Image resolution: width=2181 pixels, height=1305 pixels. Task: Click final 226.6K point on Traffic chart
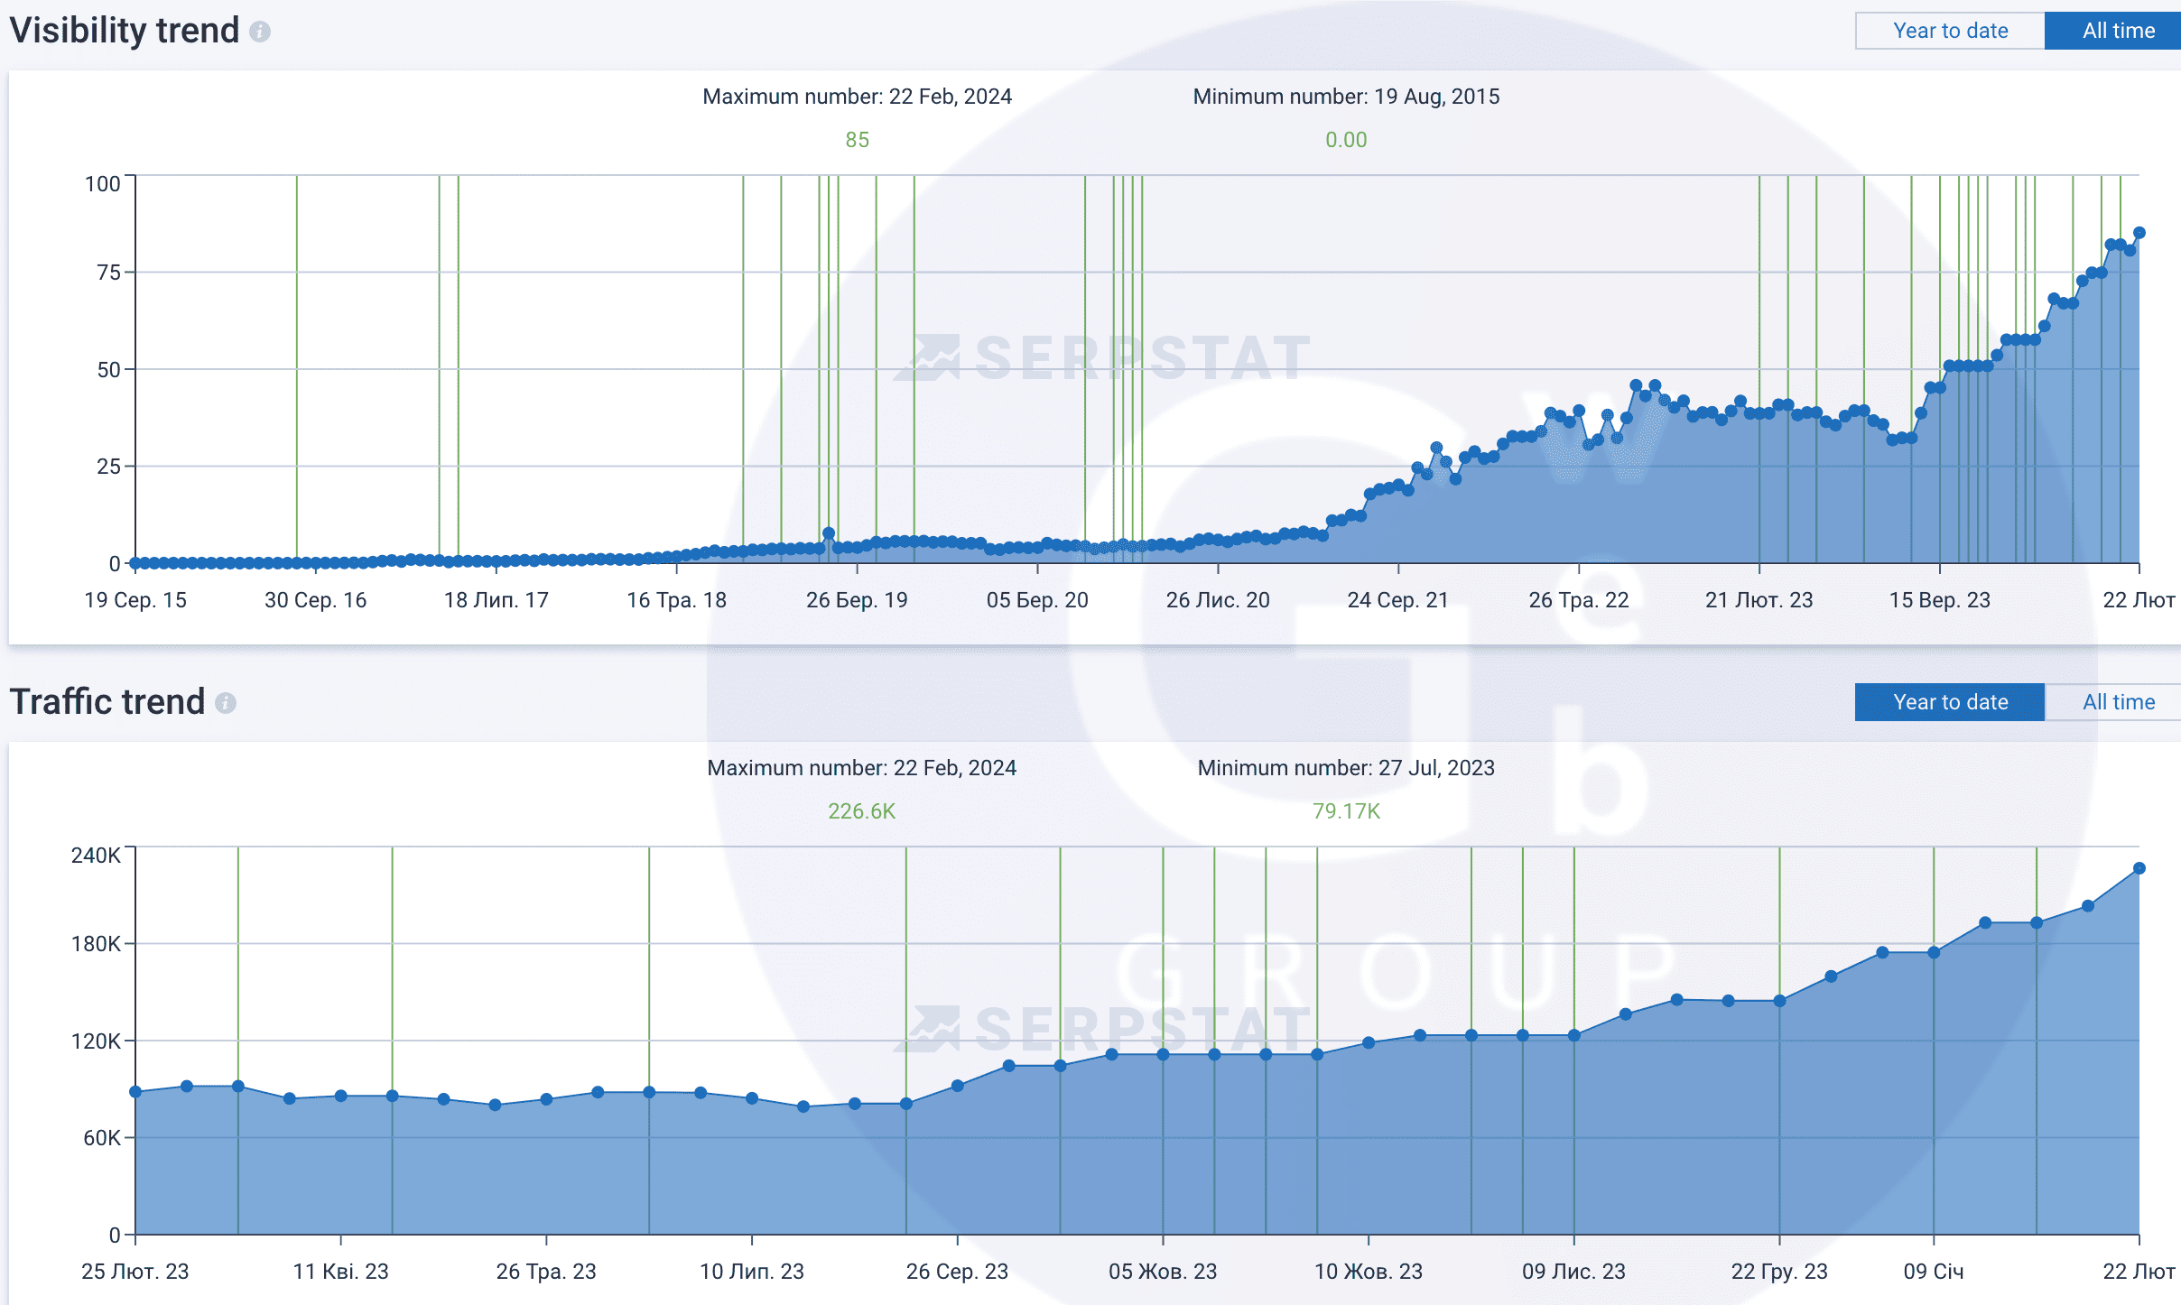click(x=2139, y=868)
